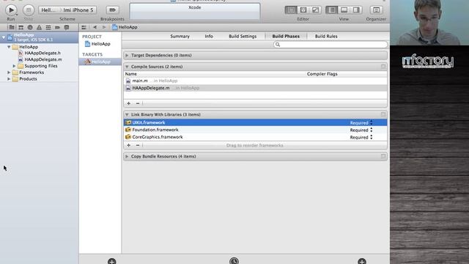Select Foundation.framework row
This screenshot has height=264, width=469.
(x=256, y=130)
